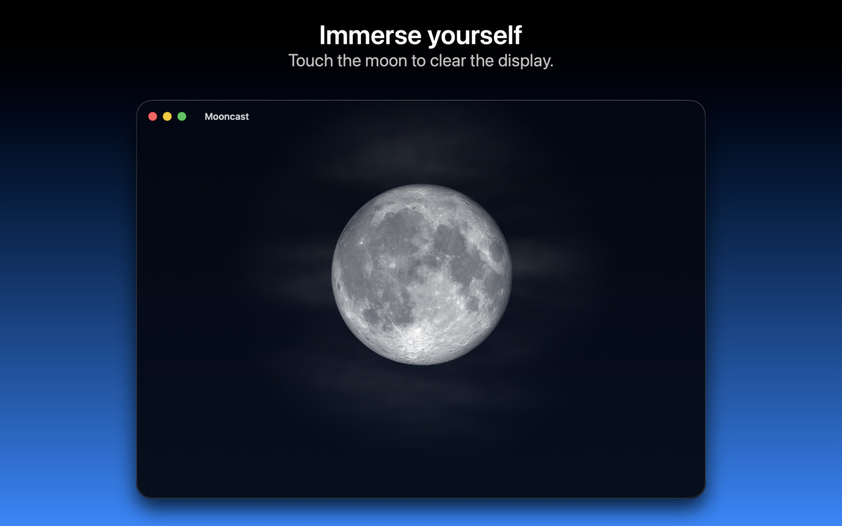Click the word "yourself" in the heading
This screenshot has height=526, width=842.
[x=474, y=35]
